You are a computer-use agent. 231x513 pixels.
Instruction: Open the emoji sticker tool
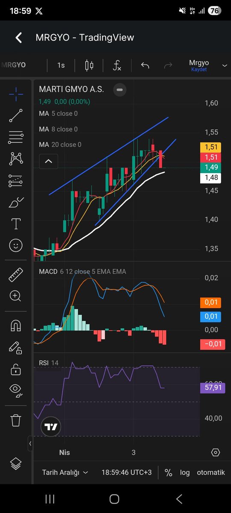[16, 245]
